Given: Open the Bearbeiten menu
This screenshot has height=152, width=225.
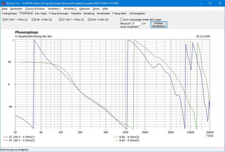Looking at the screenshot, I should pos(16,9).
